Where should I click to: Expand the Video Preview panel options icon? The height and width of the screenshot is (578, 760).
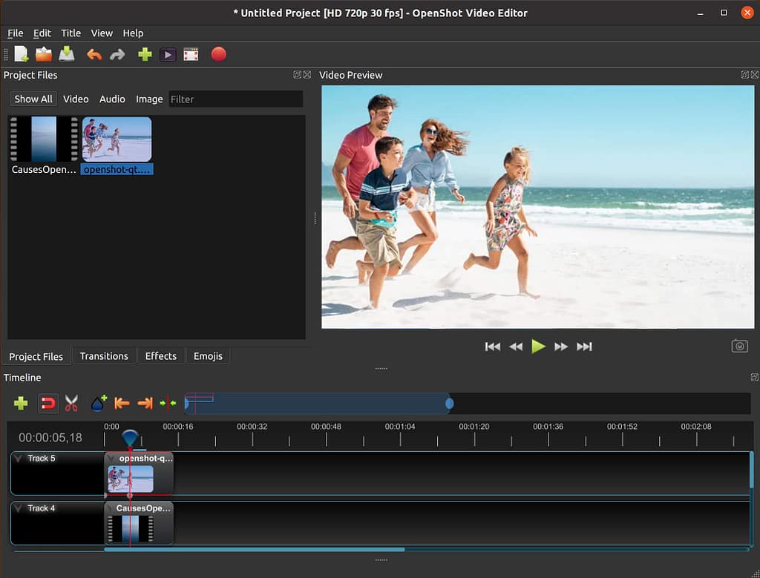[744, 74]
